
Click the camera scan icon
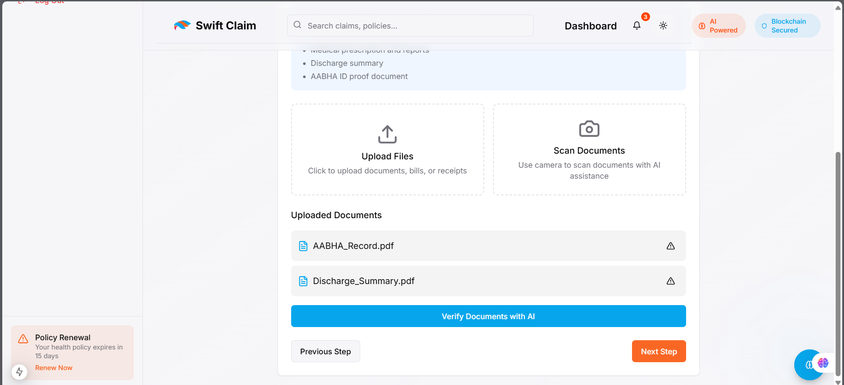click(589, 129)
